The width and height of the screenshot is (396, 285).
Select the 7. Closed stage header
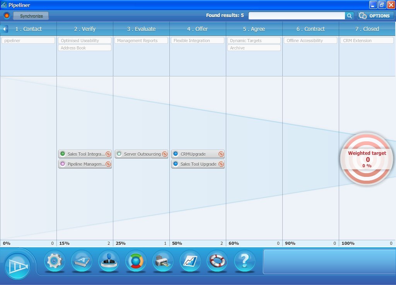[367, 29]
